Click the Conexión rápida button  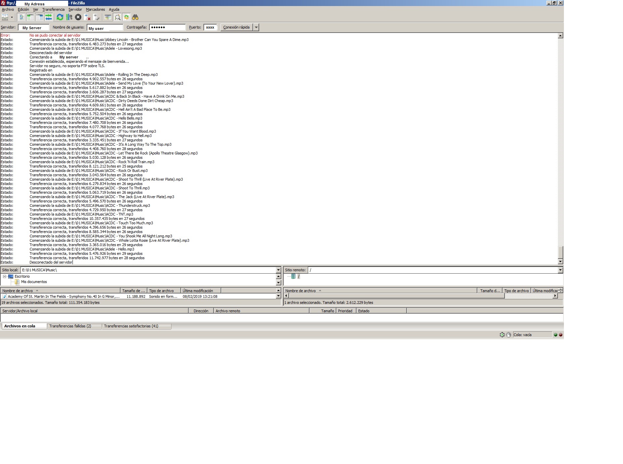tap(236, 28)
